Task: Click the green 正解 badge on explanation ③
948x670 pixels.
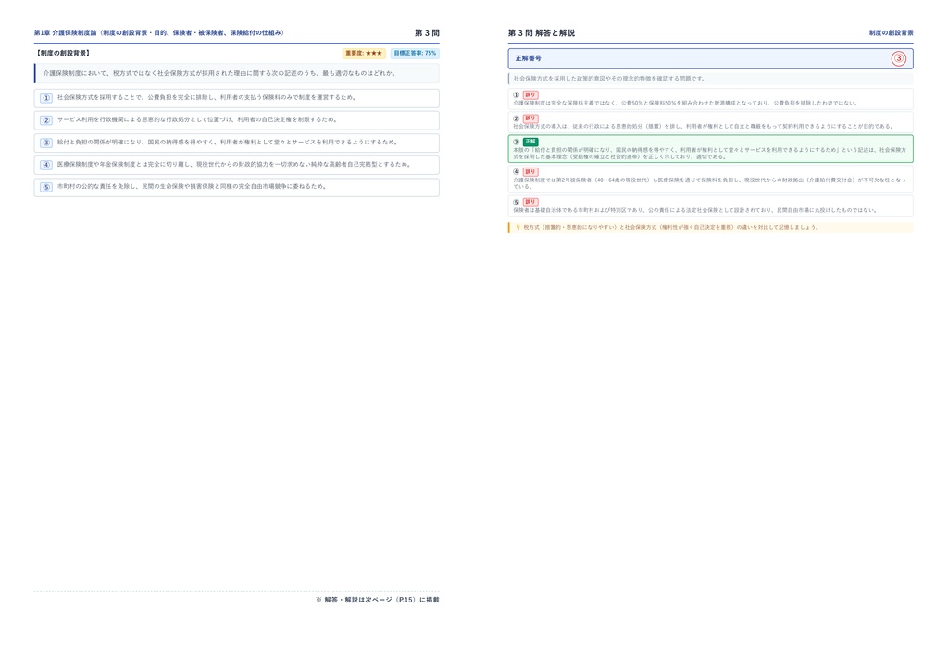Action: [x=530, y=142]
